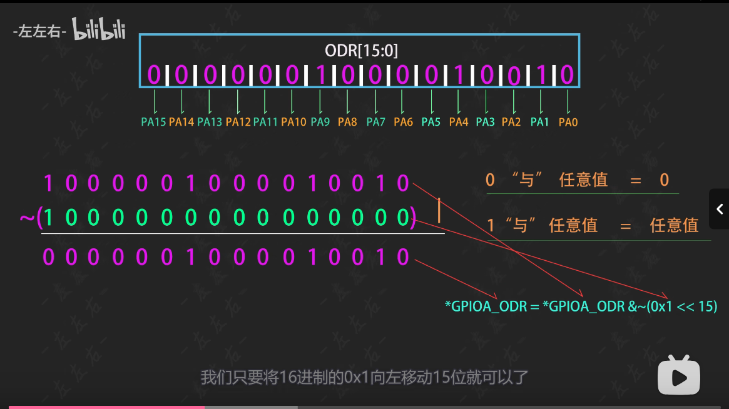Click the *GPIOA_ODR assignment code line
Viewport: 729px width, 409px height.
(x=581, y=307)
